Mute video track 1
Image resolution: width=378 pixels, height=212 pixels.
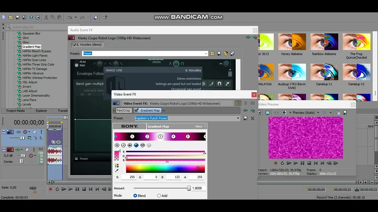tap(35, 132)
